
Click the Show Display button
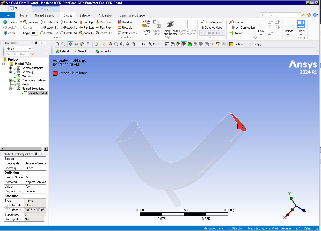point(301,28)
